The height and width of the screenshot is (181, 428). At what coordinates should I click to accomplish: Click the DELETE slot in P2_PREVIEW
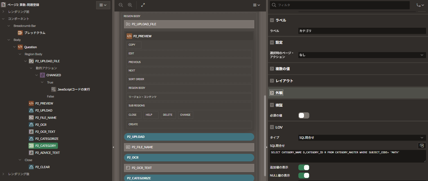point(168,115)
